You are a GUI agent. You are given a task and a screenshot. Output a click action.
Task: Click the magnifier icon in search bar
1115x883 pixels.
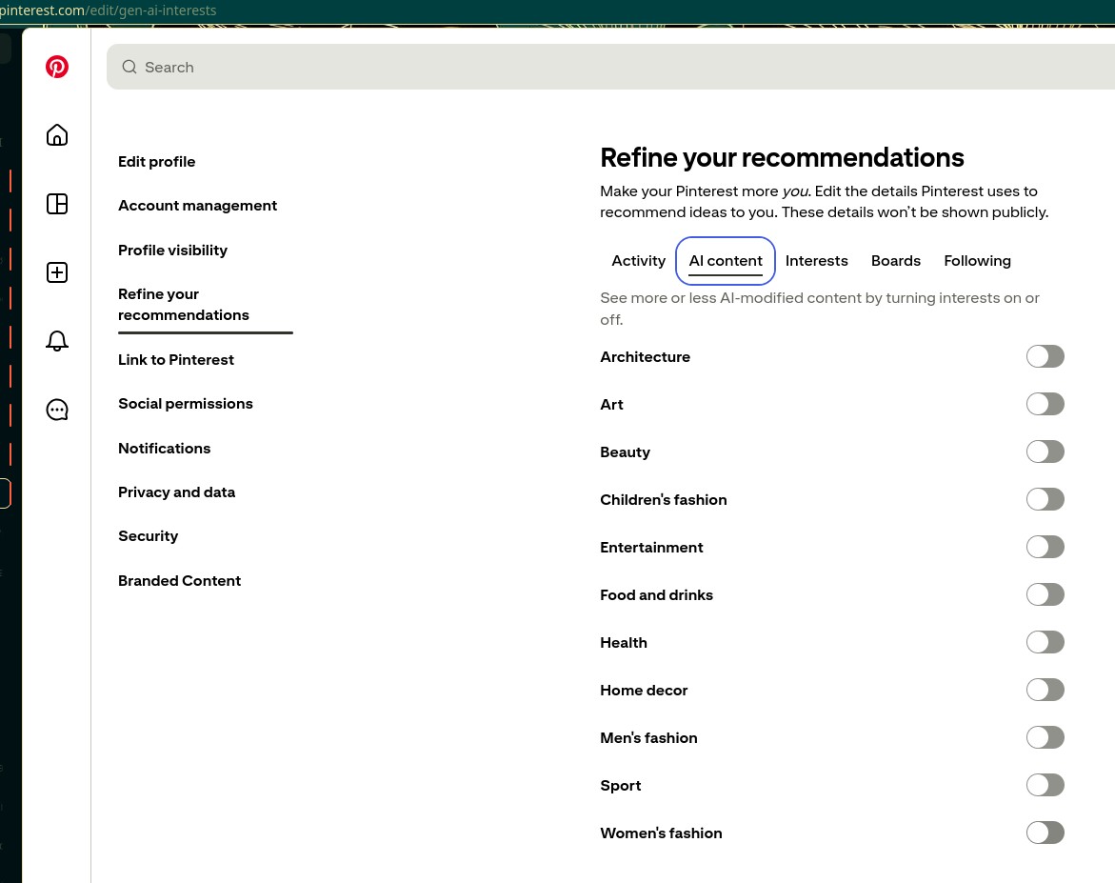(129, 67)
